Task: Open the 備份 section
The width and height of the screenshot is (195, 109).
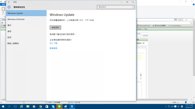Action: [x=26, y=25]
